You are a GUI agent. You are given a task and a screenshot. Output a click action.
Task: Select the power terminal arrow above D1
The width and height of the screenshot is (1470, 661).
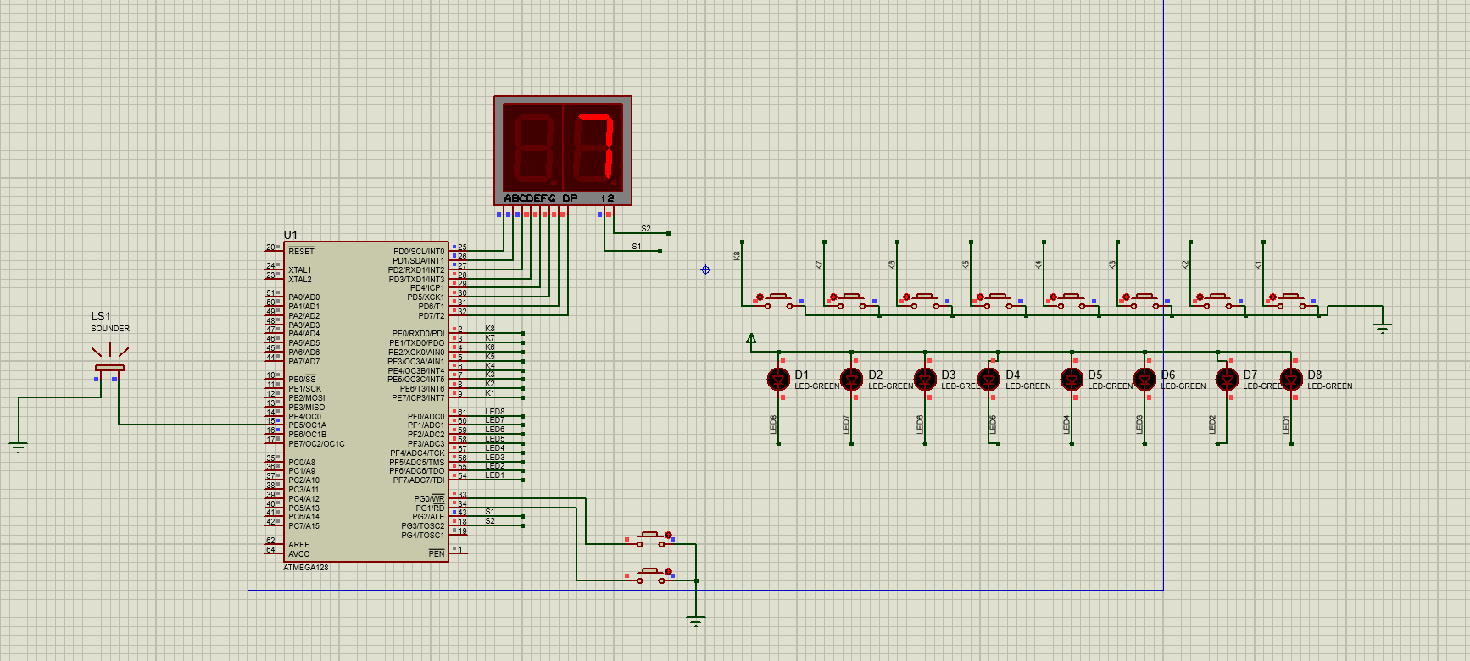pos(751,339)
